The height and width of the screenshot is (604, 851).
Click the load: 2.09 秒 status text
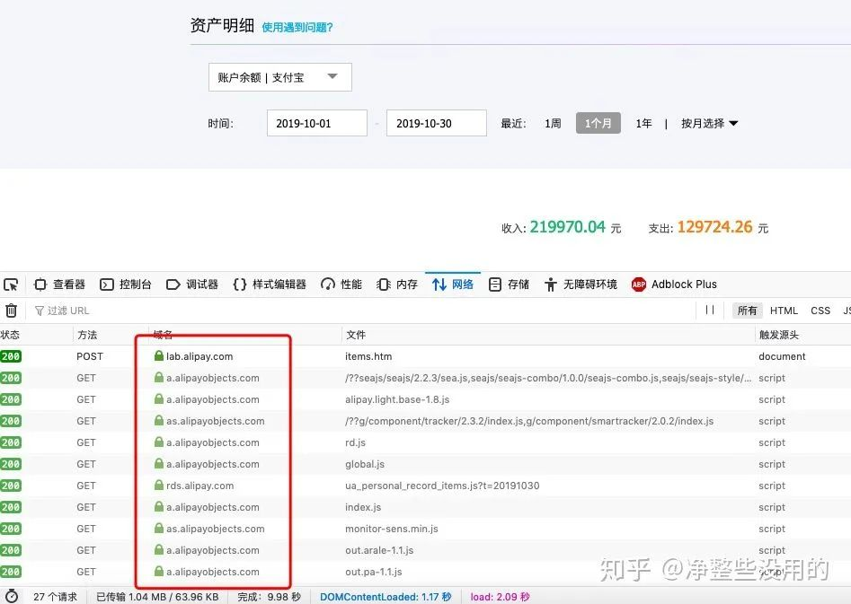[x=500, y=597]
